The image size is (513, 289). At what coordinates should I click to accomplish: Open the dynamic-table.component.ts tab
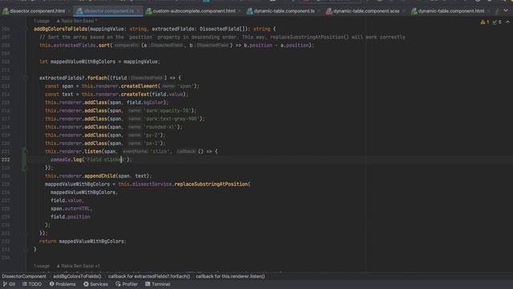(284, 11)
